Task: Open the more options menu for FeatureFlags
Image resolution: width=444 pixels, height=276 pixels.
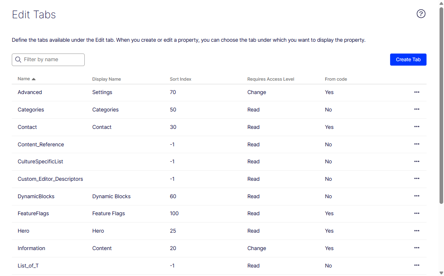Action: pos(416,213)
